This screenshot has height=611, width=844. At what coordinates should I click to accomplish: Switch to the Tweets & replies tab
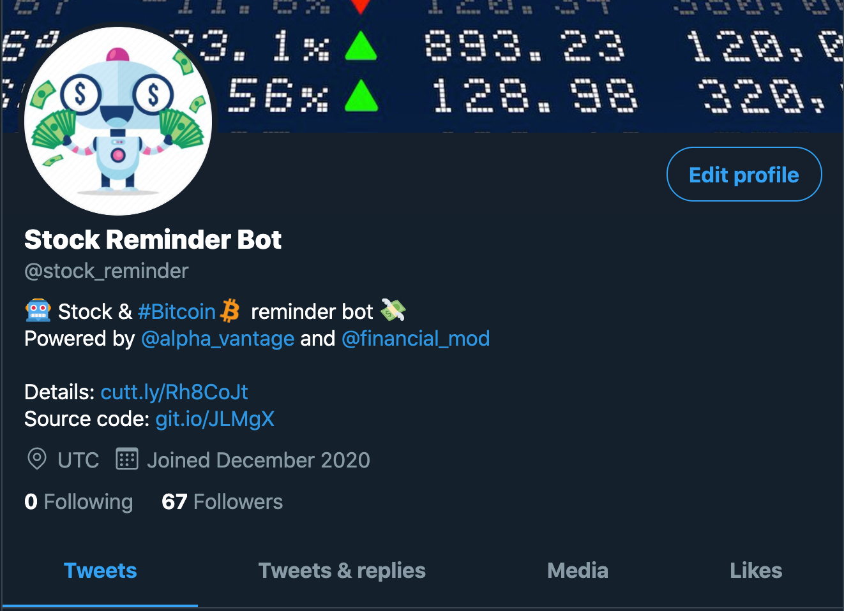pyautogui.click(x=342, y=570)
